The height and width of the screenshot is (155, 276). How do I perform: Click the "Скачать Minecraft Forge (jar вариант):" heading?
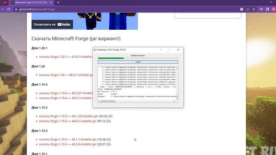pos(76,39)
